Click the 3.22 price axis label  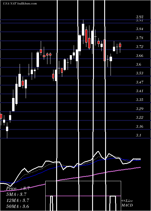point(140,118)
